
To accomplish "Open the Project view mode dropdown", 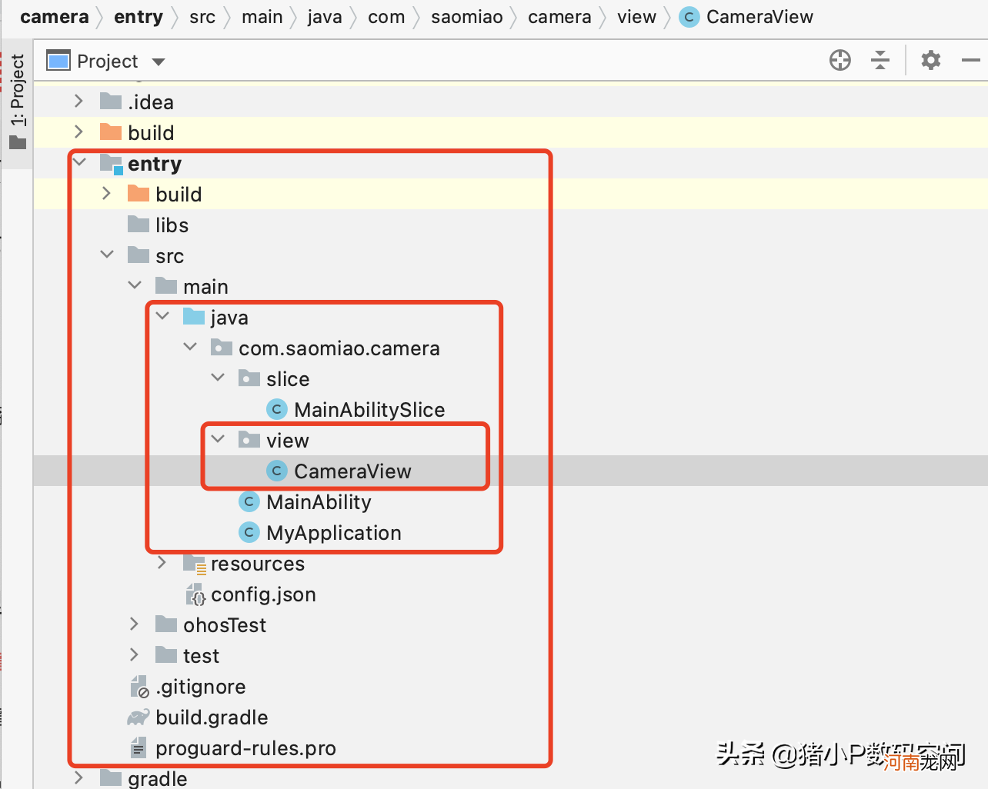I will [x=159, y=62].
